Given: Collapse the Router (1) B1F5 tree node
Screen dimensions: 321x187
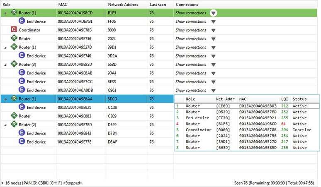Looking at the screenshot, I should click(5, 13).
